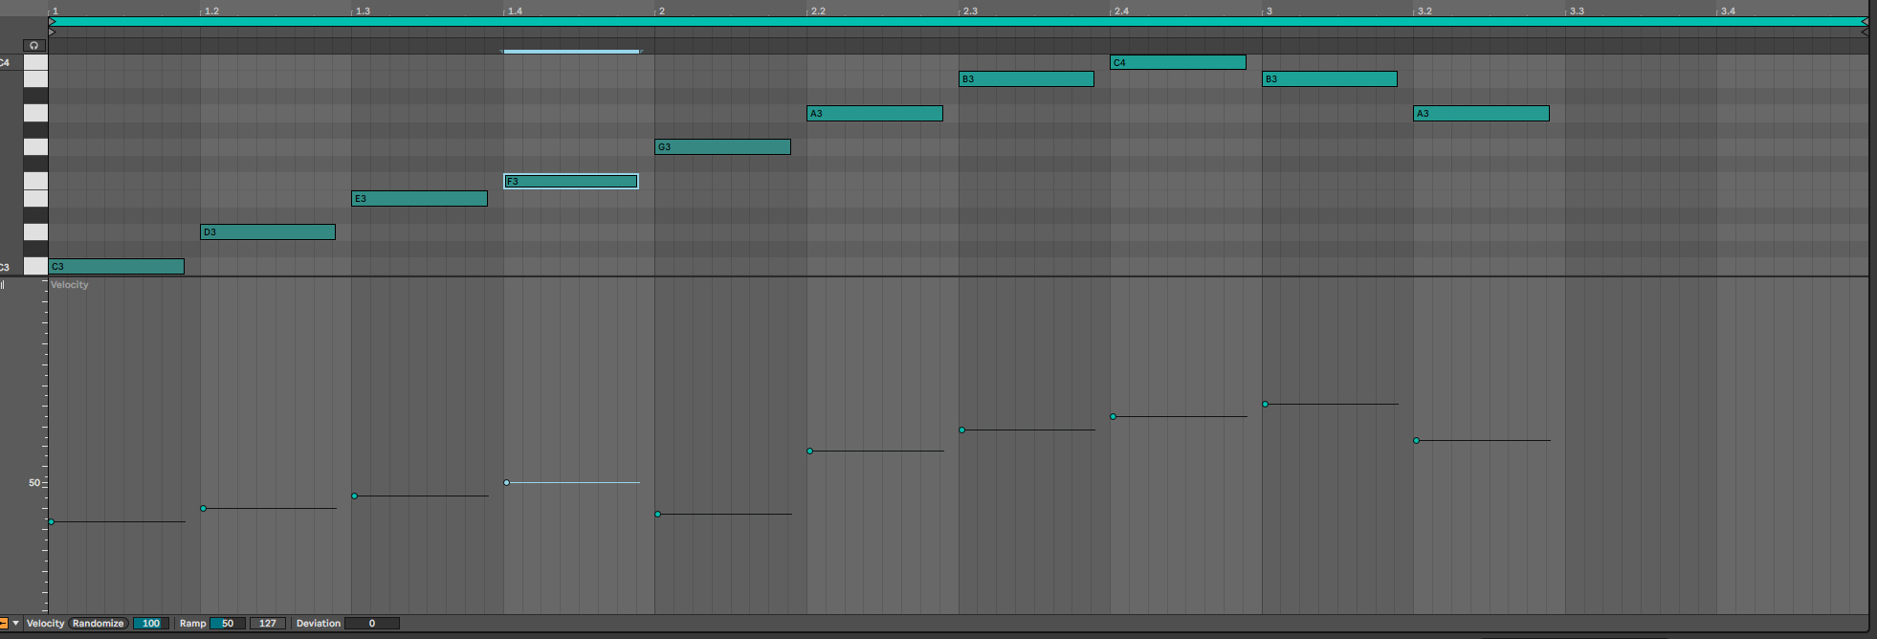Click the velocity marker of the D3 note

(x=204, y=509)
